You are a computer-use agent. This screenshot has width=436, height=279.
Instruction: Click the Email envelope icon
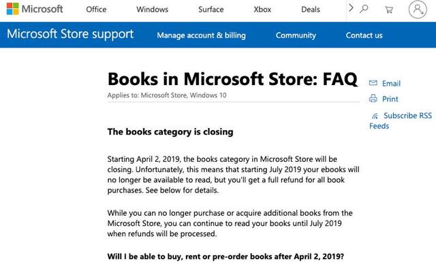point(373,83)
